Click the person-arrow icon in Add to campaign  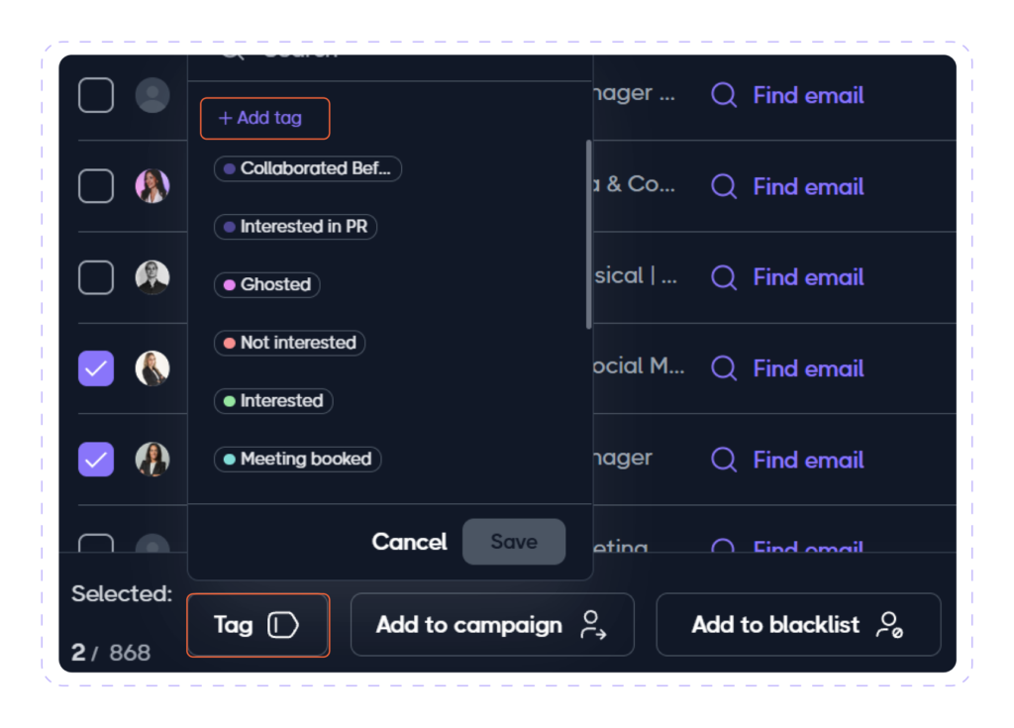pos(593,625)
